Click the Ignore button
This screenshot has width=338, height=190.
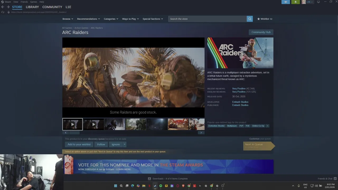click(116, 144)
